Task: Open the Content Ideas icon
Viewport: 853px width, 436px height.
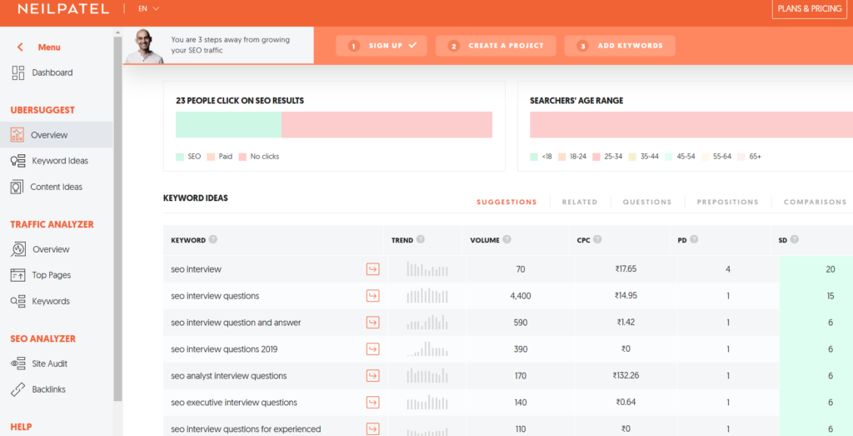Action: (17, 187)
